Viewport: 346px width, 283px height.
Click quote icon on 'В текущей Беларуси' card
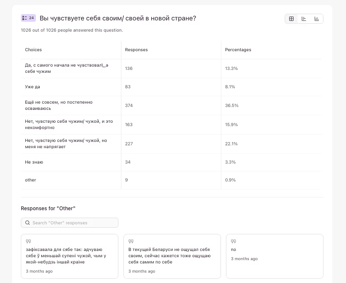point(131,241)
